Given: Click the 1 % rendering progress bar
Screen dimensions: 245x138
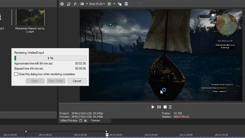Looking at the screenshot, I should pyautogui.click(x=50, y=58).
